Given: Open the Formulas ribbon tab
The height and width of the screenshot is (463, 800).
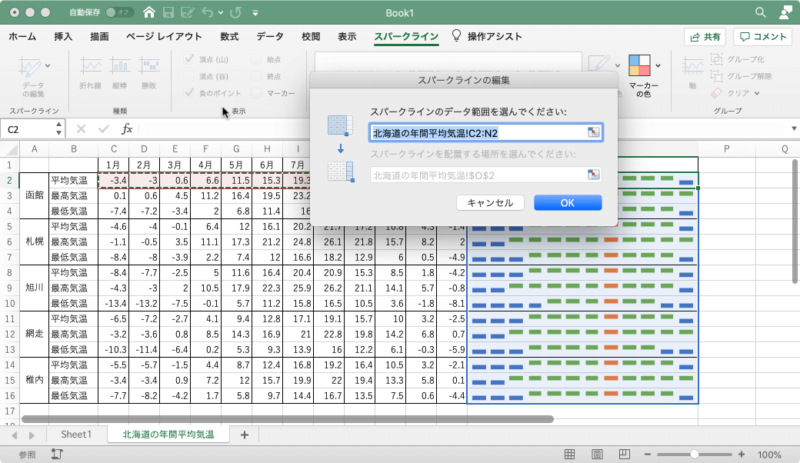Looking at the screenshot, I should (229, 36).
